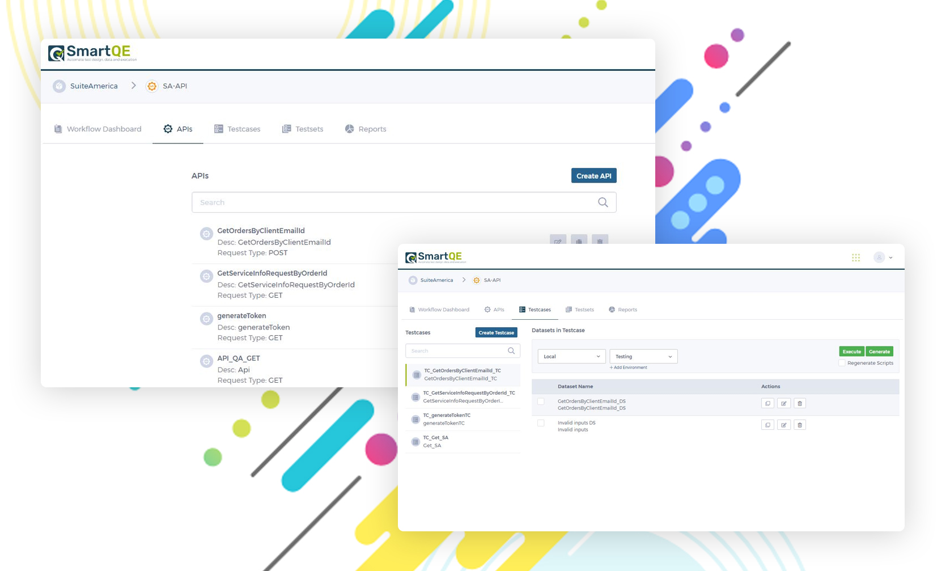Viewport: 950px width, 571px height.
Task: Edit the GetOrdersByClientEmailId_DS dataset
Action: click(x=784, y=403)
